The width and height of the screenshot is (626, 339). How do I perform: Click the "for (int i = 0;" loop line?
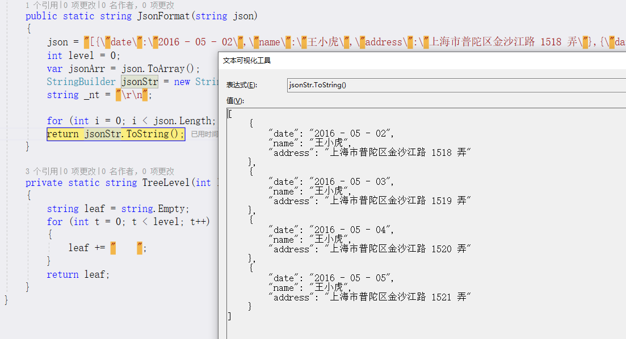click(131, 121)
